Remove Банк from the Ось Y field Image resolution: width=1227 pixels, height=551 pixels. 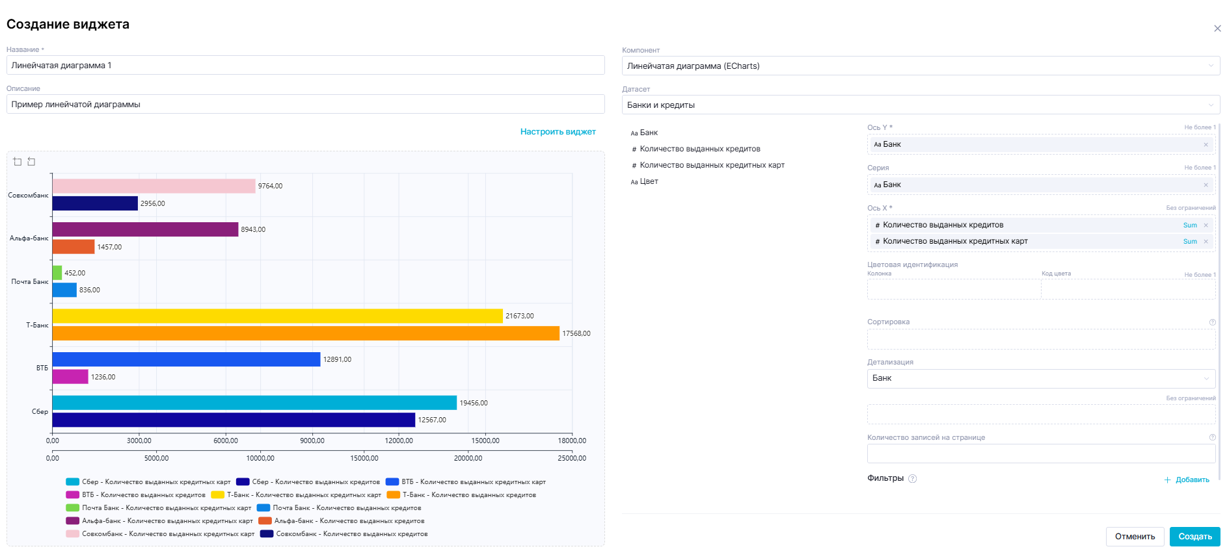point(1206,145)
